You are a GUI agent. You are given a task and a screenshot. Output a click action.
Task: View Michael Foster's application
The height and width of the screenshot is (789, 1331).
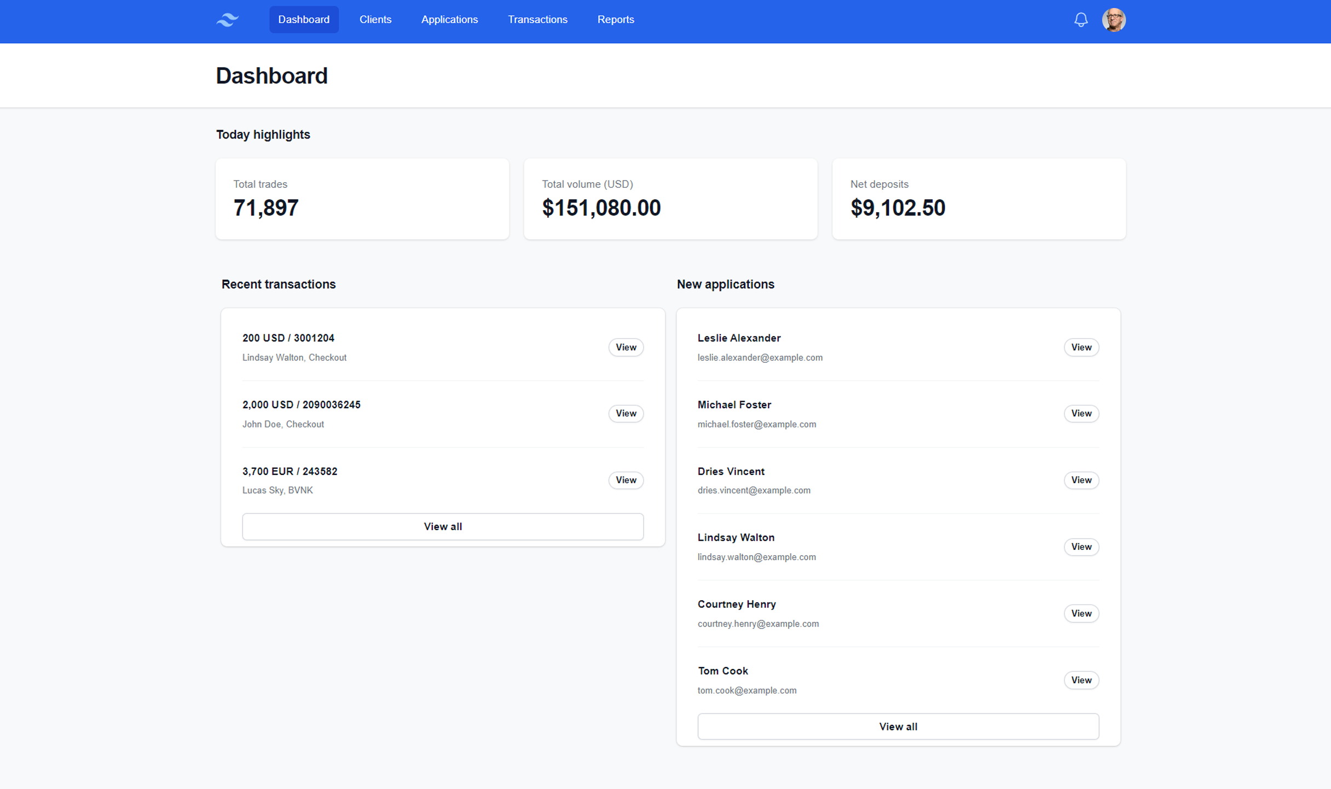tap(1081, 414)
